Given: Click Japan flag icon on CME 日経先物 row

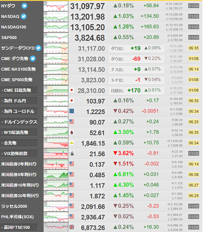Looking at the screenshot, I should 72,90.
